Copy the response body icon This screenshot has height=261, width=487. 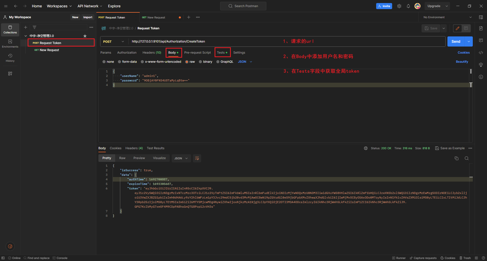(457, 158)
